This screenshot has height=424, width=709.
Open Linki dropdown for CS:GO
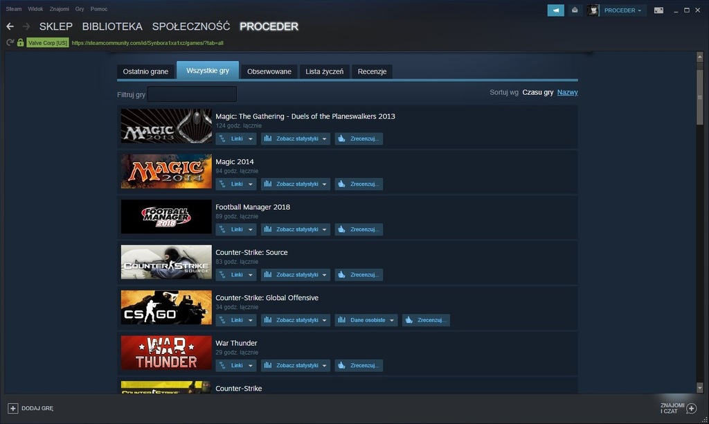pyautogui.click(x=236, y=320)
